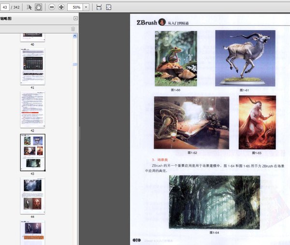Image resolution: width=290 pixels, height=245 pixels.
Task: Enable scrolling fit-width page mode
Action: coord(99,7)
